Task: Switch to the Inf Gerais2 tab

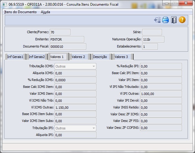Action: click(37, 57)
